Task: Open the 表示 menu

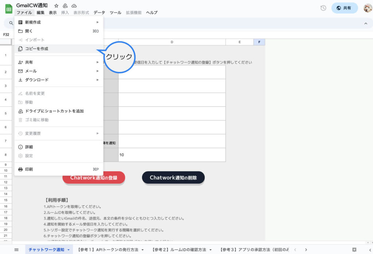Action: click(53, 13)
